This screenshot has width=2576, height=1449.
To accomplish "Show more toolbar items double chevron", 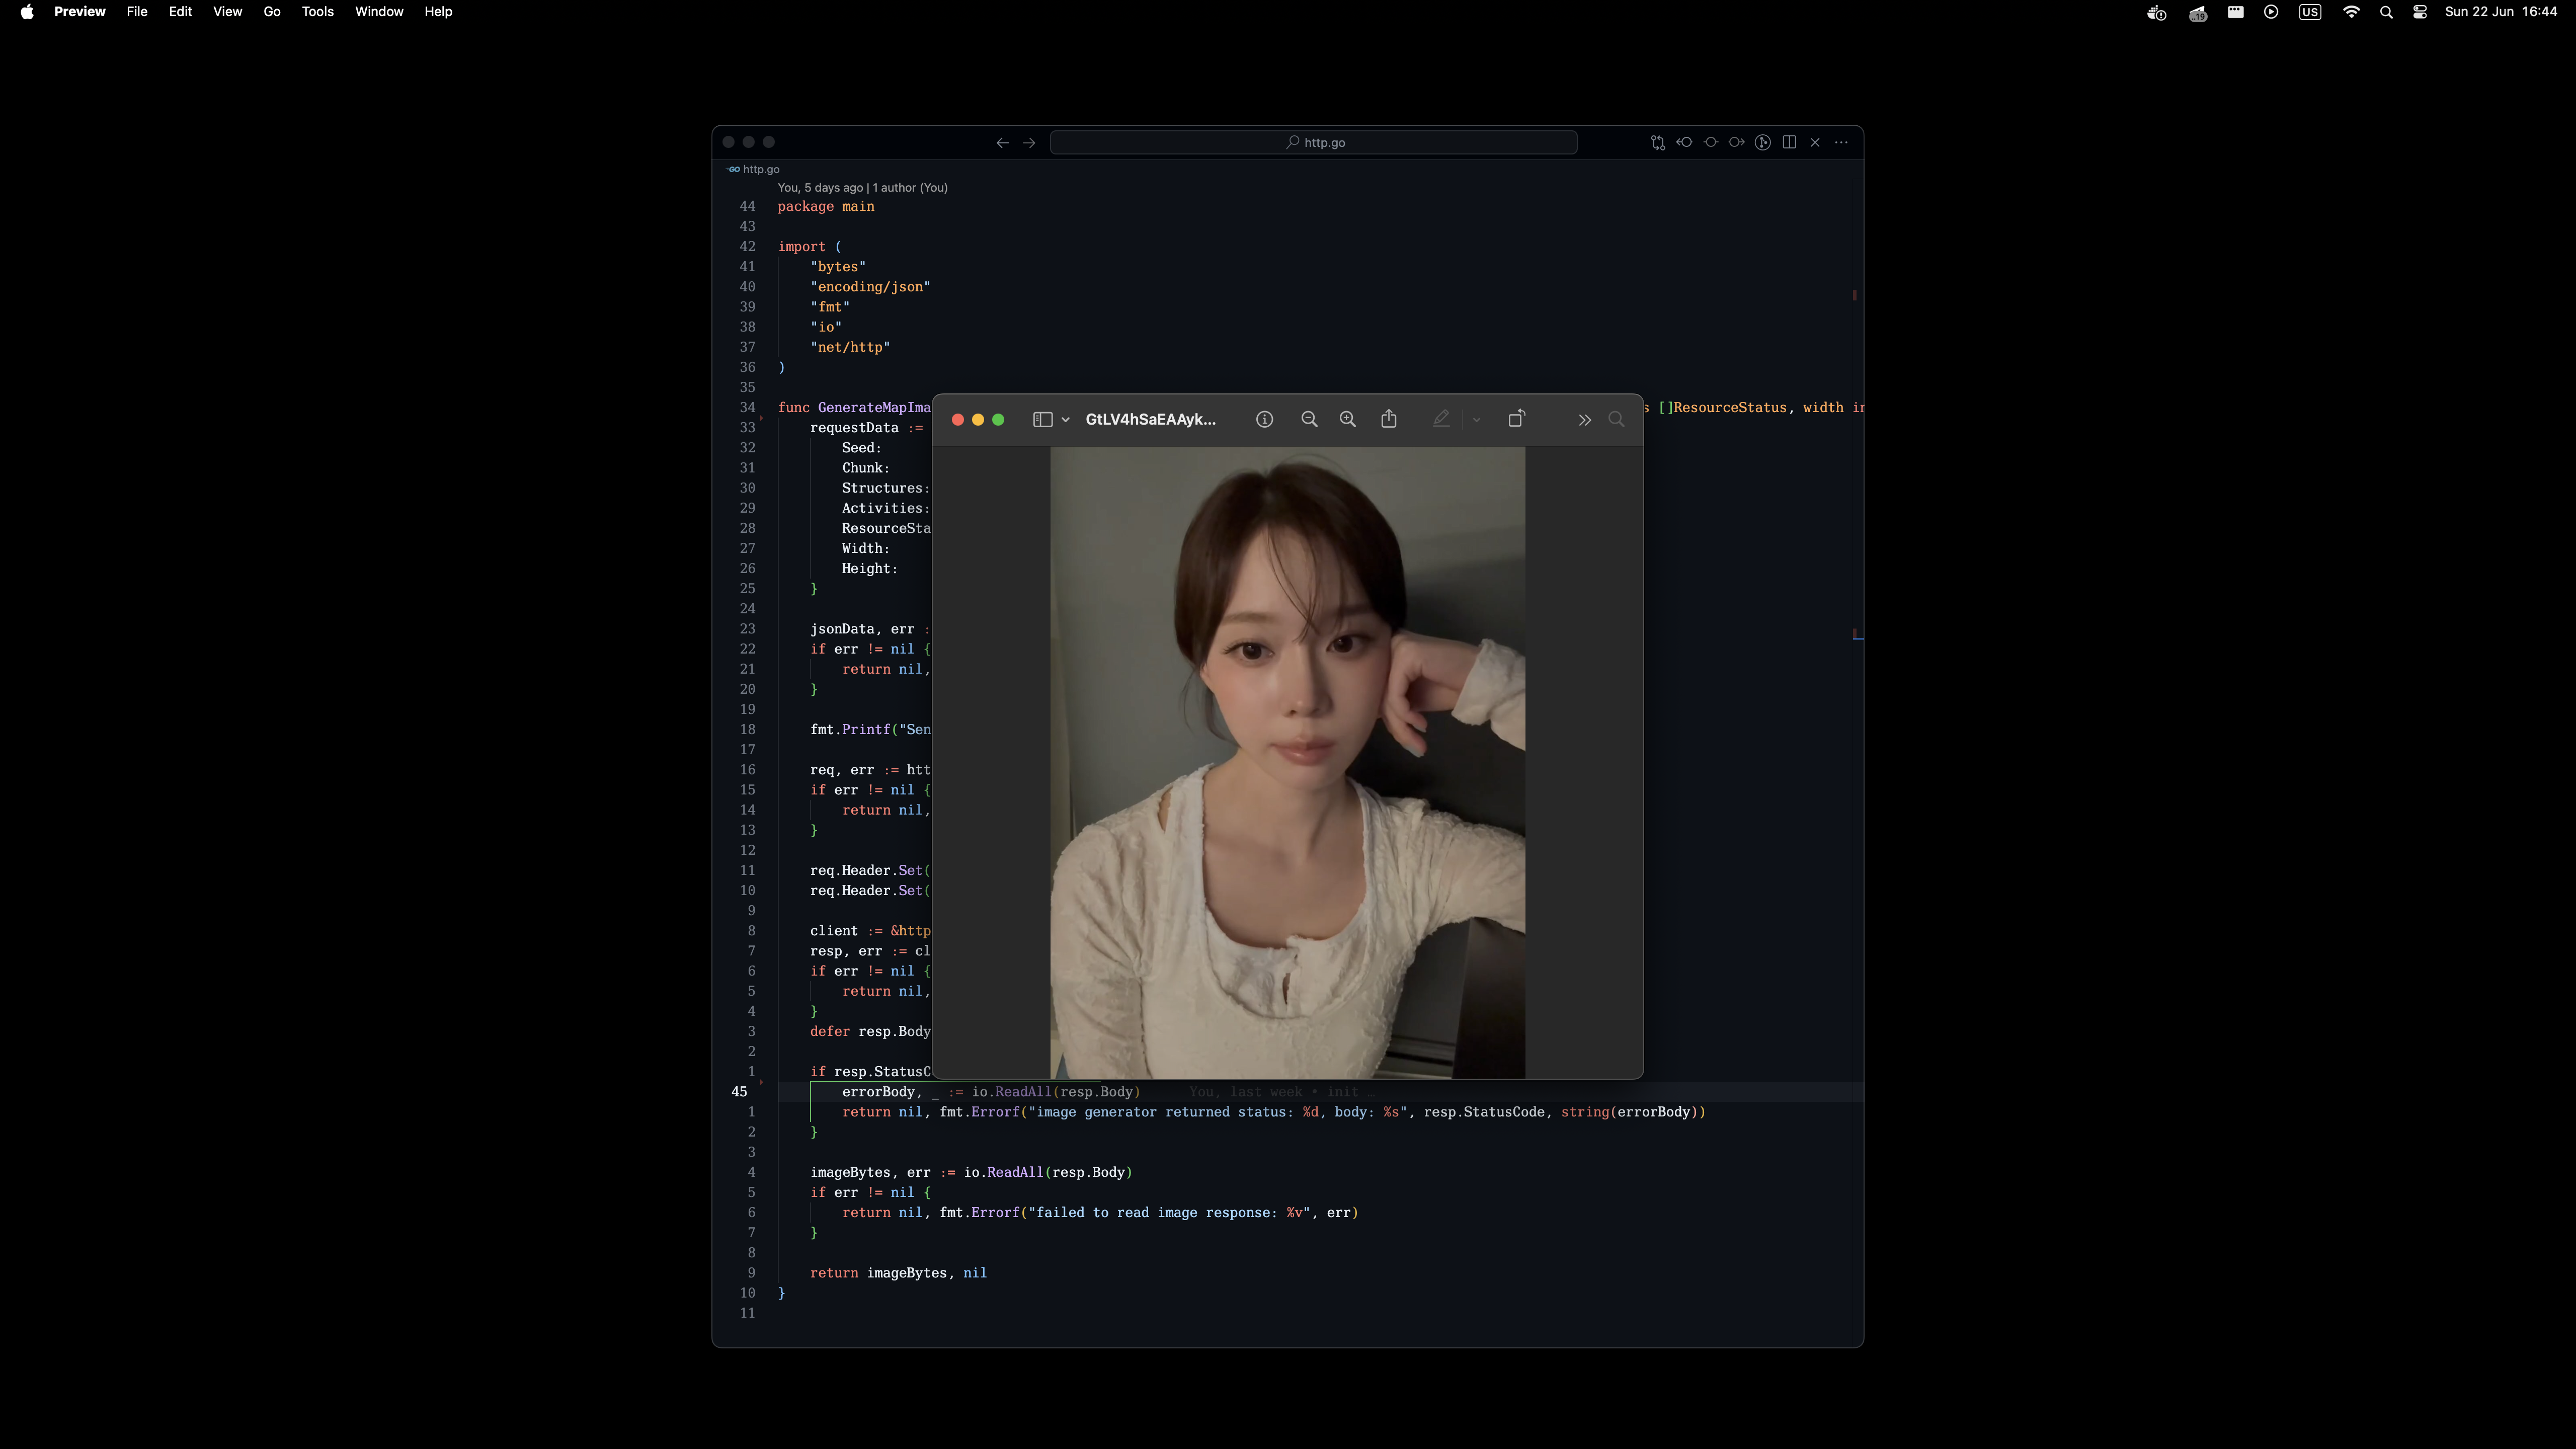I will tap(1584, 420).
